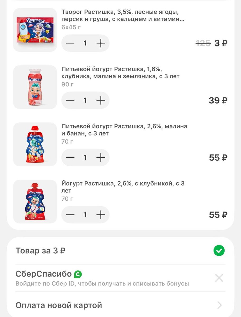Toggle the green checkmark for Товар за 3 ₽
The width and height of the screenshot is (241, 317).
[219, 251]
